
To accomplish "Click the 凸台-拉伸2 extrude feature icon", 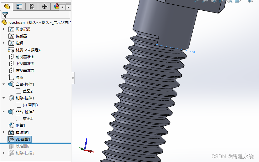I will point(11,112).
